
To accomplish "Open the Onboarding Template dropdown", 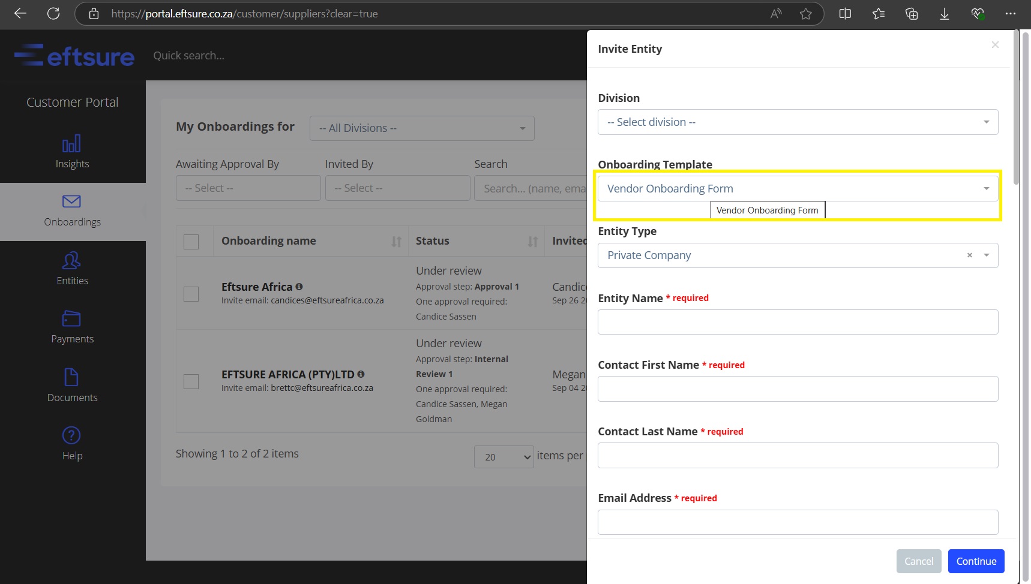I will [x=798, y=189].
